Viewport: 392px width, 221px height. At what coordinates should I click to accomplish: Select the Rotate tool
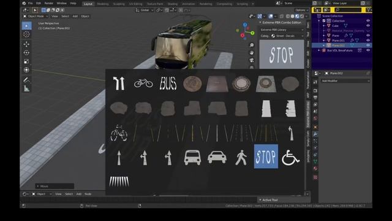[x=26, y=53]
